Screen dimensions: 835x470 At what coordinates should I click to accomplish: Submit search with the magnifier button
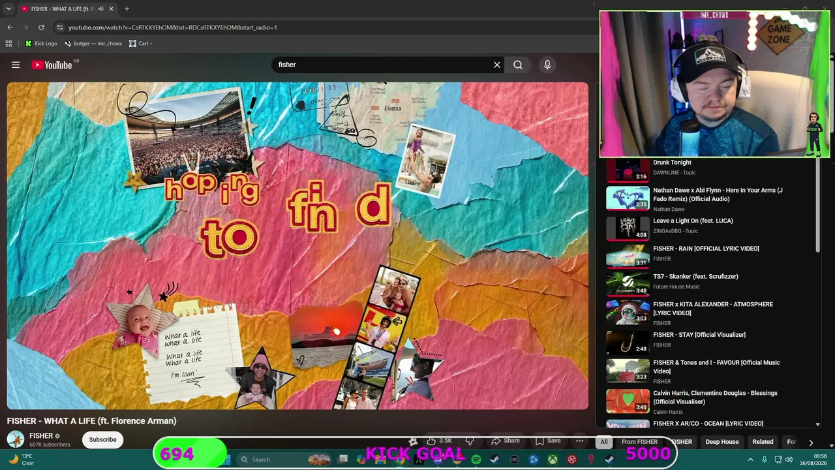[x=518, y=65]
